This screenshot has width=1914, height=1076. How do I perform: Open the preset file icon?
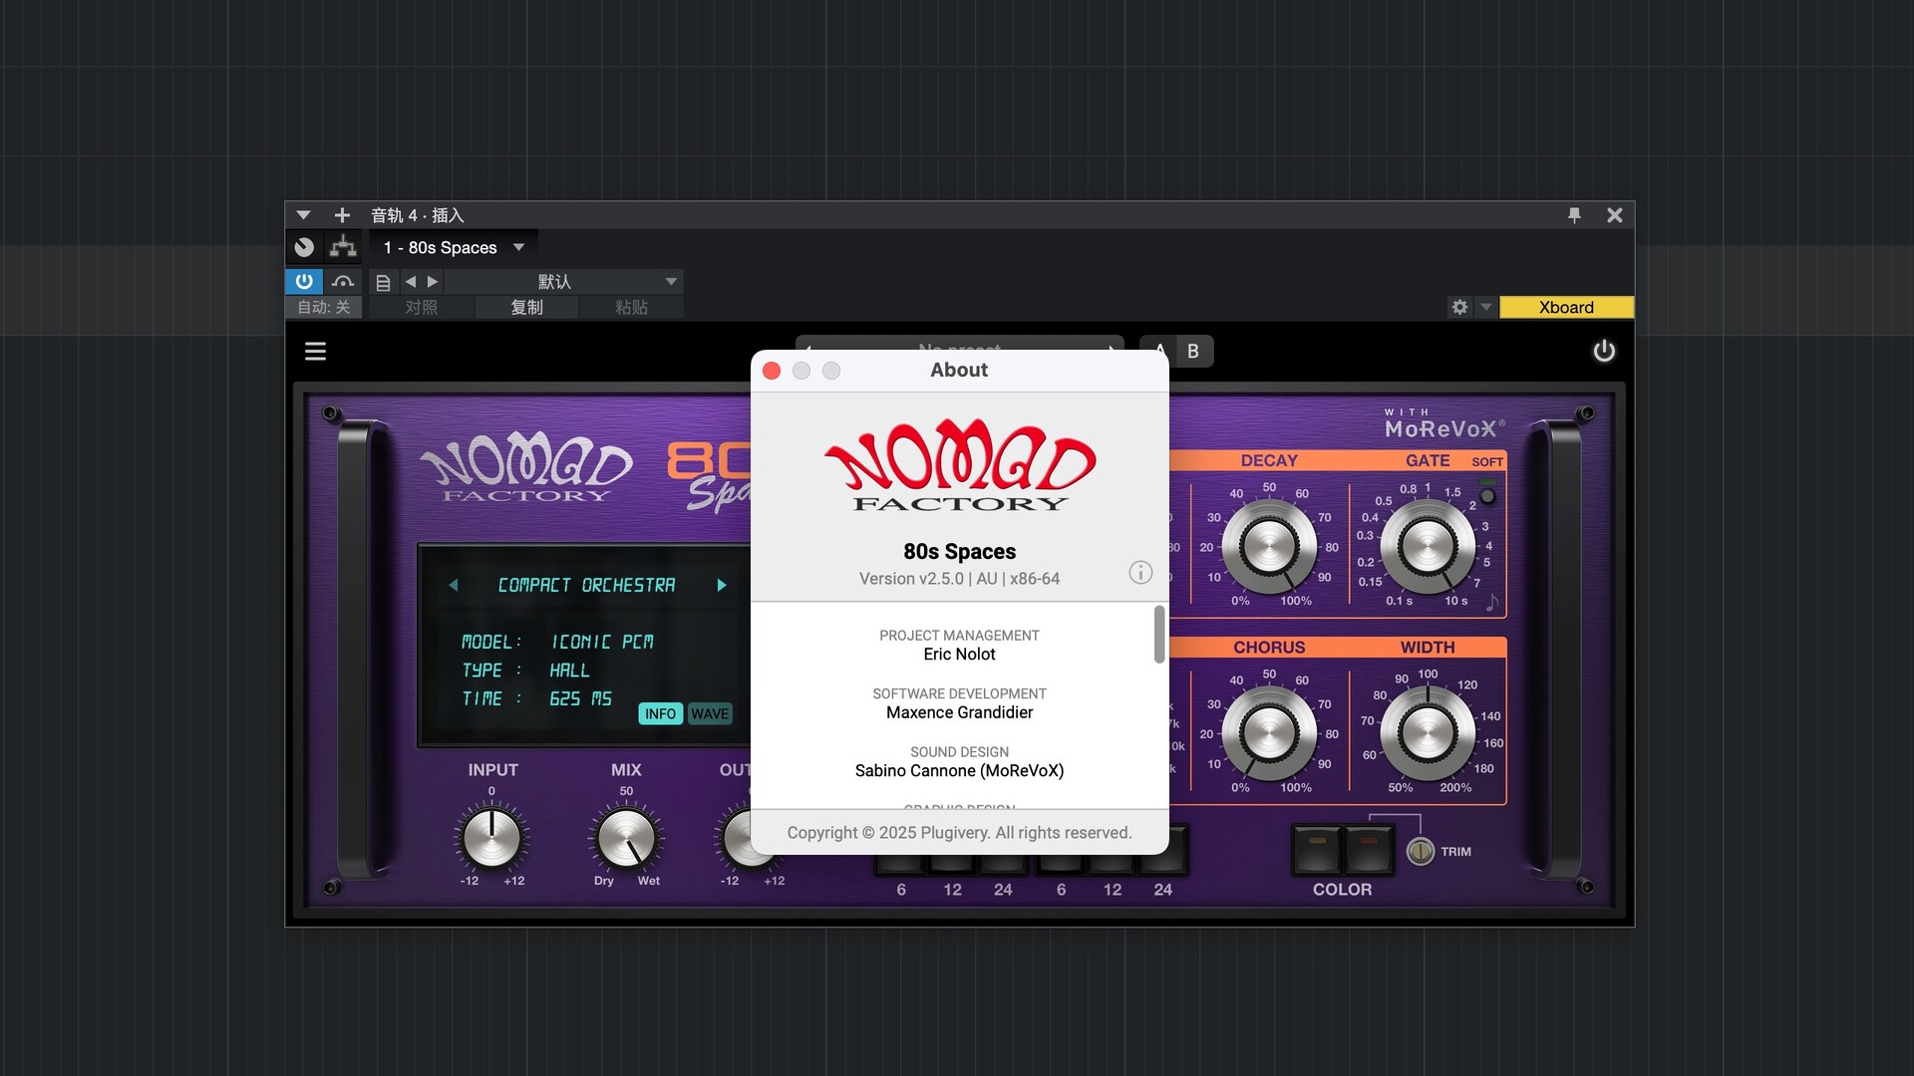383,283
